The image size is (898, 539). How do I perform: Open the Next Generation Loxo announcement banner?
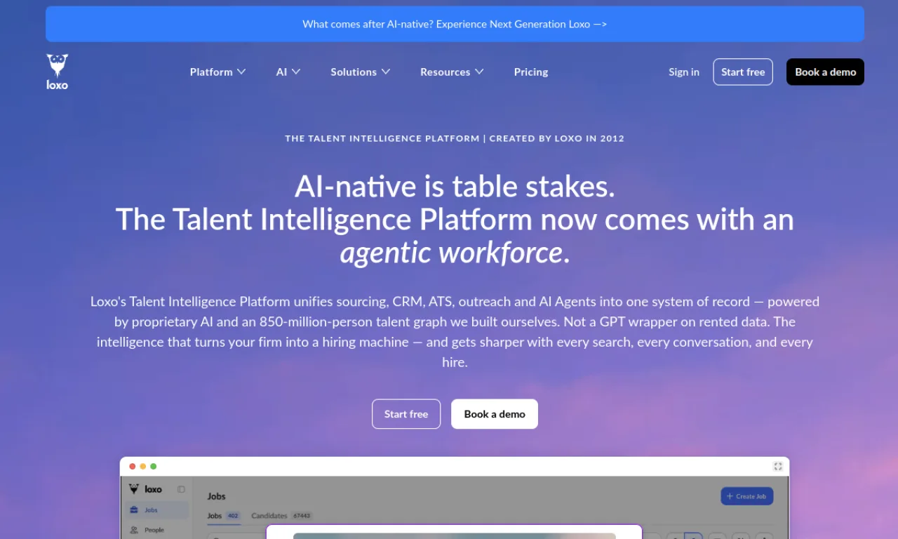pyautogui.click(x=455, y=24)
